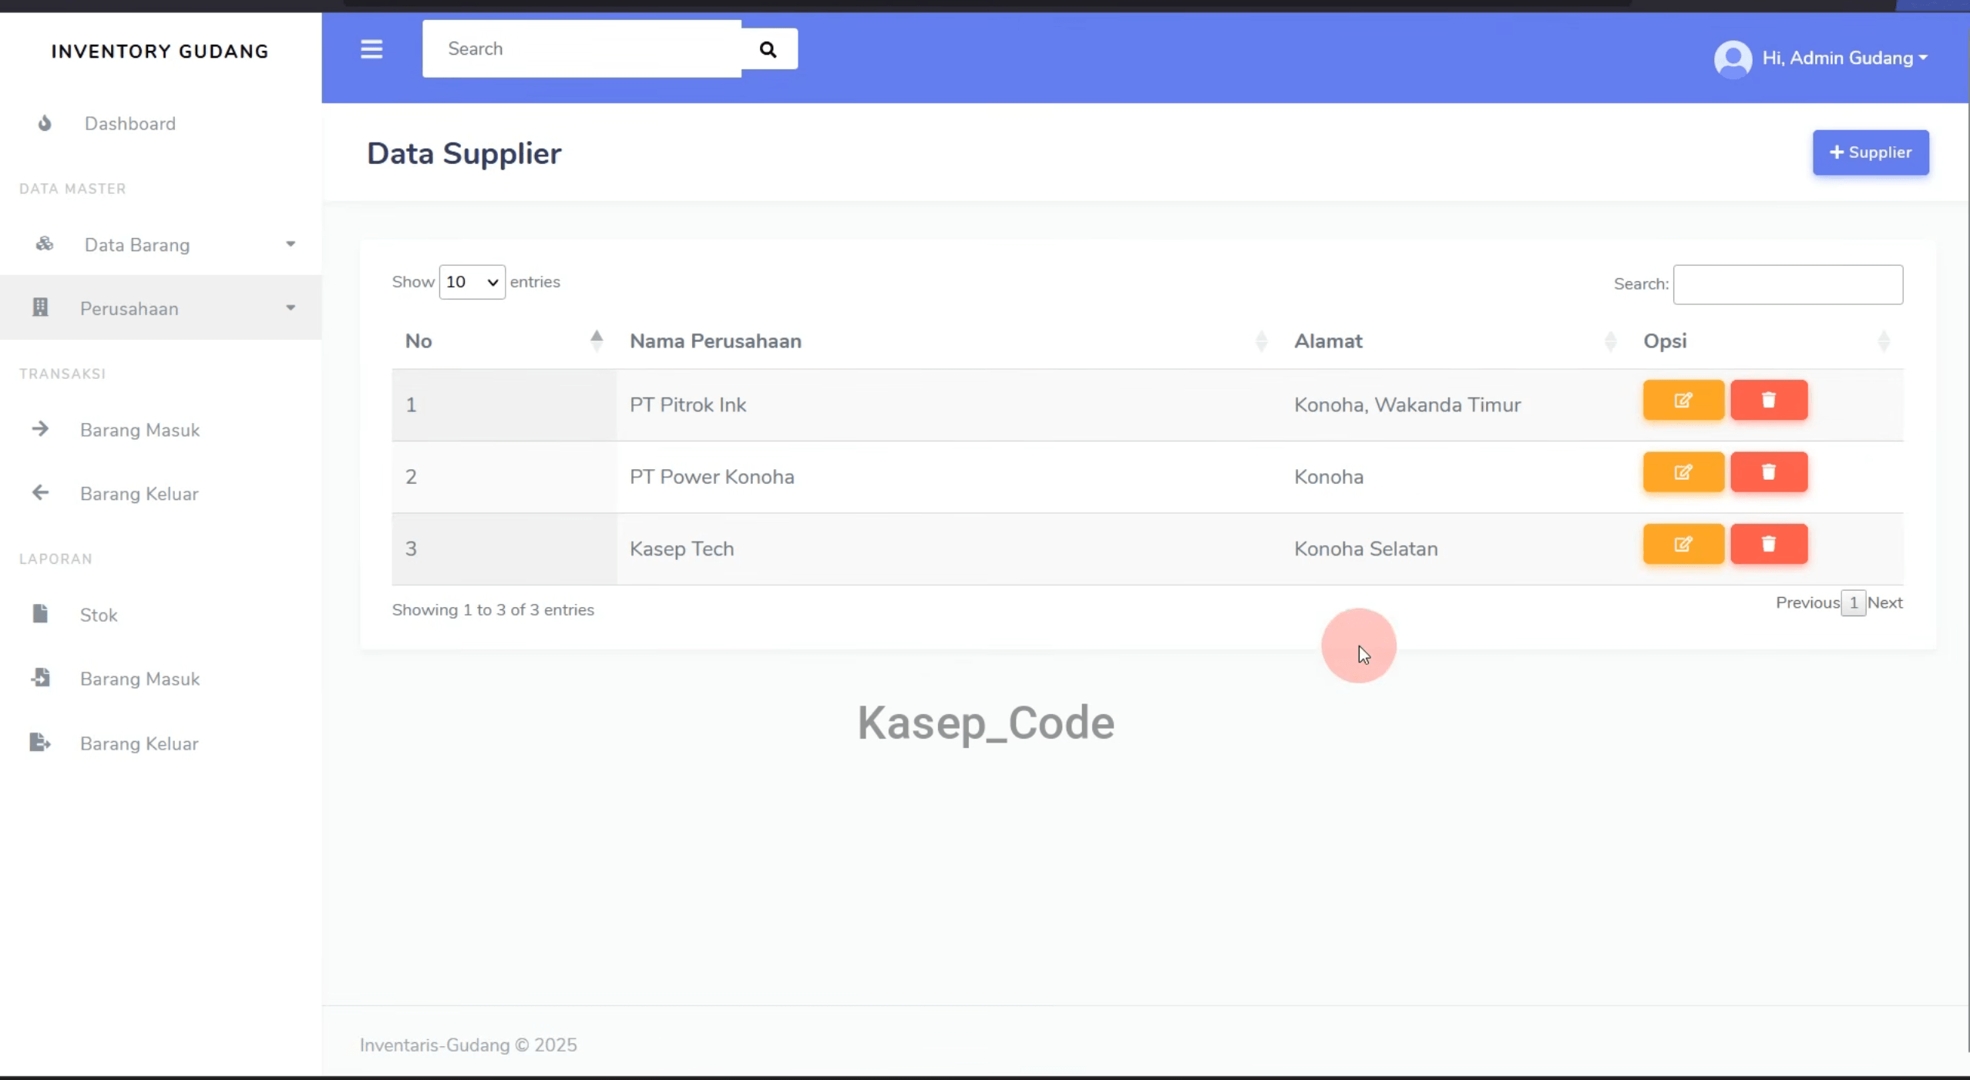This screenshot has height=1080, width=1970.
Task: Click the Perusahaan building icon
Action: [40, 307]
